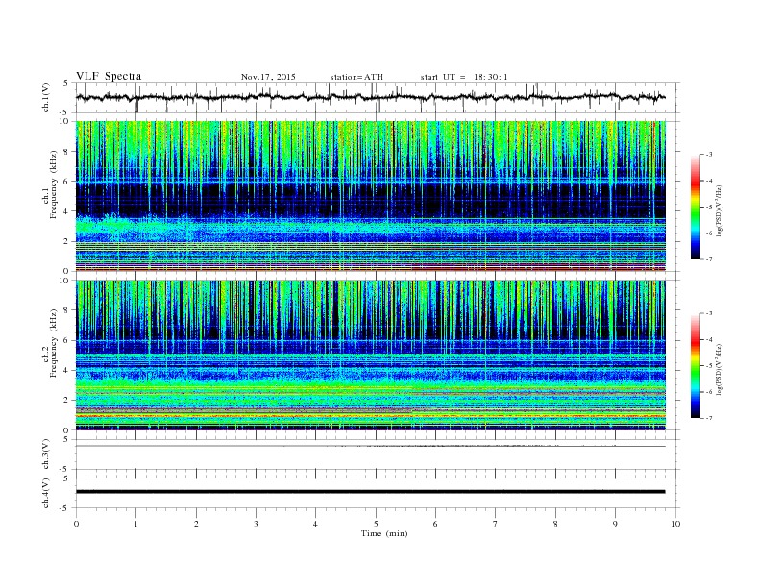Viewport: 761px width, 588px height.
Task: Click the "4" minute time tick label
Action: point(315,524)
